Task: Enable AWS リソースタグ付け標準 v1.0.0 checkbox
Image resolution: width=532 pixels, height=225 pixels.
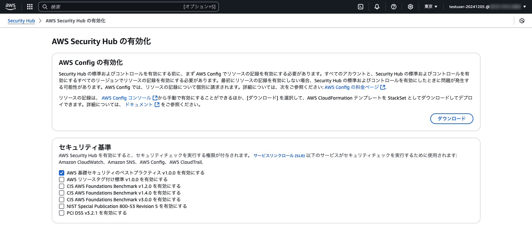Action: [x=62, y=180]
